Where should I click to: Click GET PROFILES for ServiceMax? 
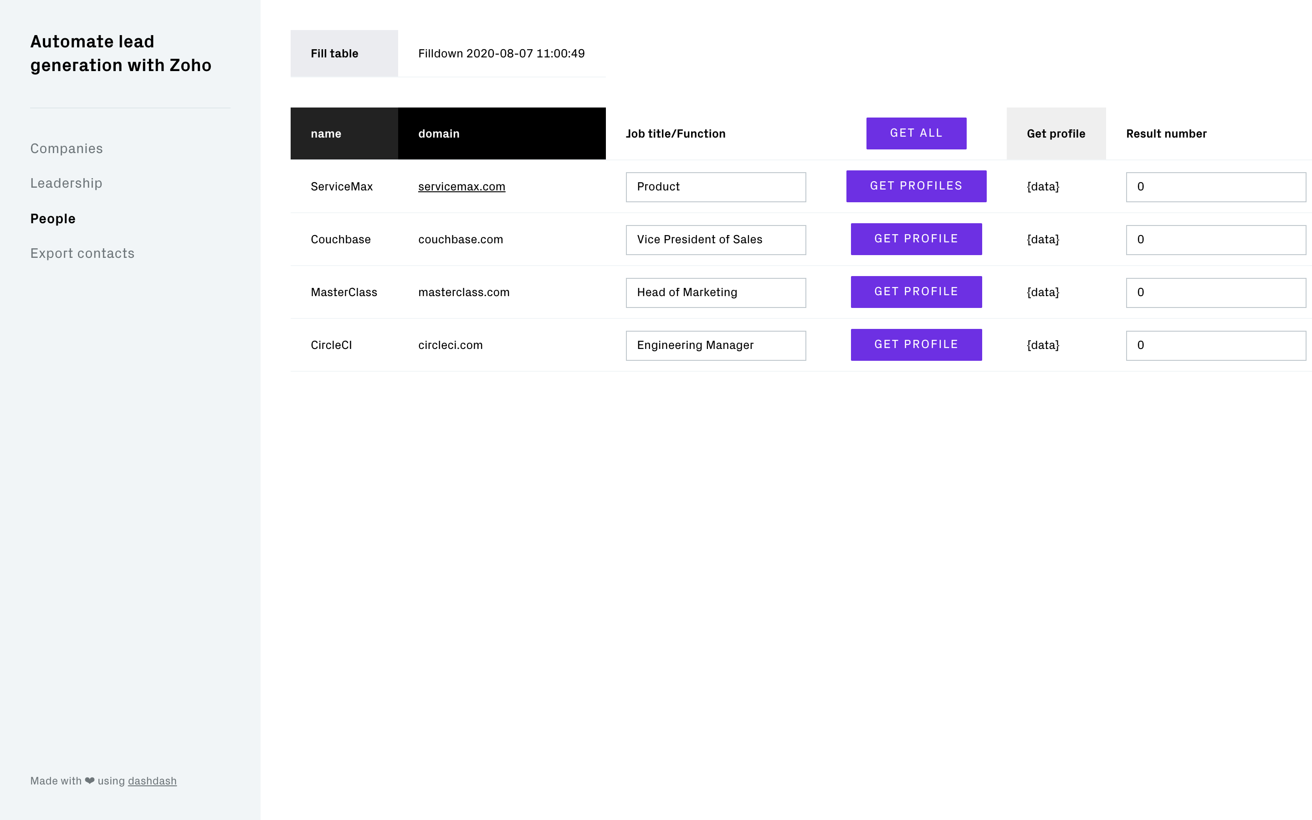coord(916,186)
